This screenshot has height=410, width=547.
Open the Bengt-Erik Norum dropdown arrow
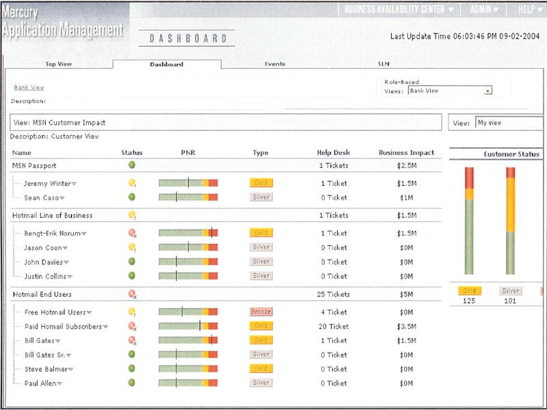(x=83, y=234)
